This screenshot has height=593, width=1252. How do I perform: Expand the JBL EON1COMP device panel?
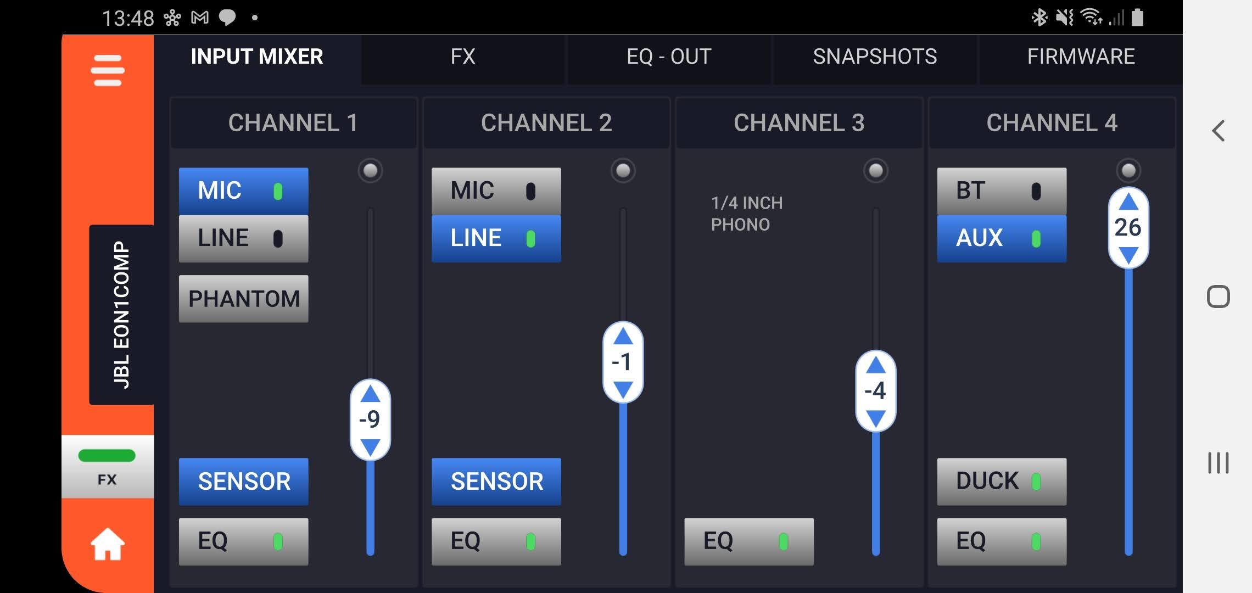point(121,315)
